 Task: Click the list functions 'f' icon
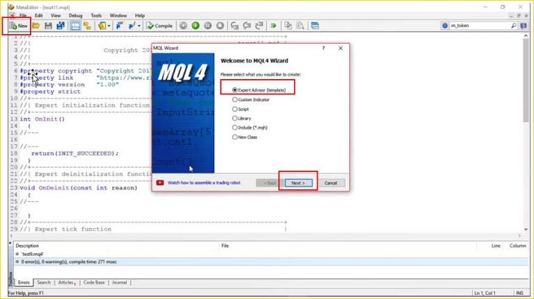point(132,26)
